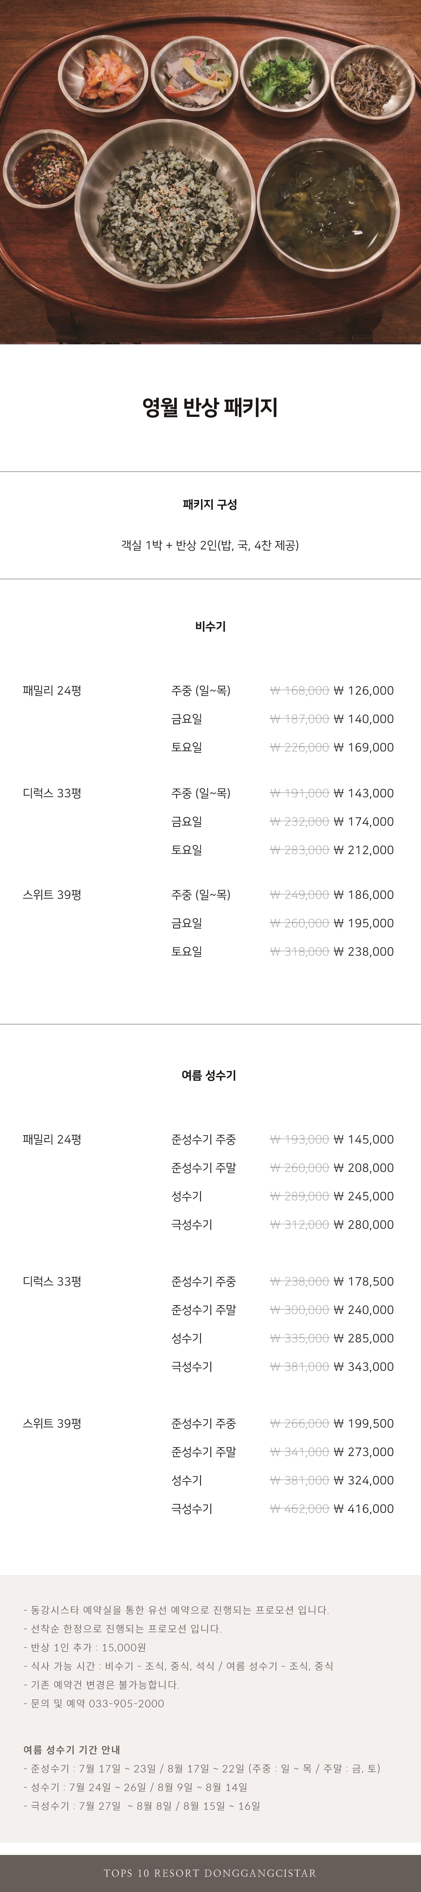This screenshot has height=1892, width=421.
Task: Click 준성수기 주말 under 패밀리 24평
Action: point(204,1168)
